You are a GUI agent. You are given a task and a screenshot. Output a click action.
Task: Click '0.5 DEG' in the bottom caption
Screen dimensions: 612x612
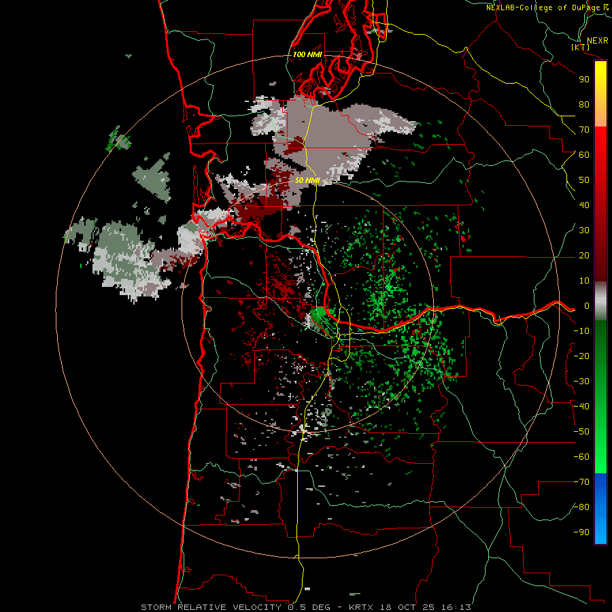coord(309,607)
